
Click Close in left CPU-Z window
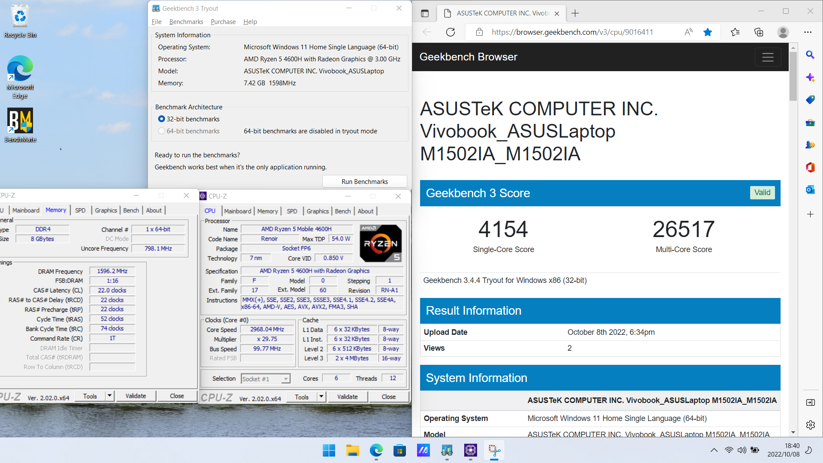177,396
